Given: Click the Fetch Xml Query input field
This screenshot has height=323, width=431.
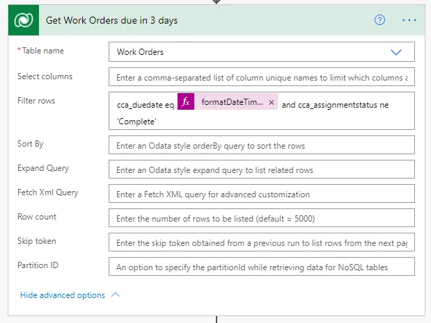Looking at the screenshot, I should click(x=261, y=194).
